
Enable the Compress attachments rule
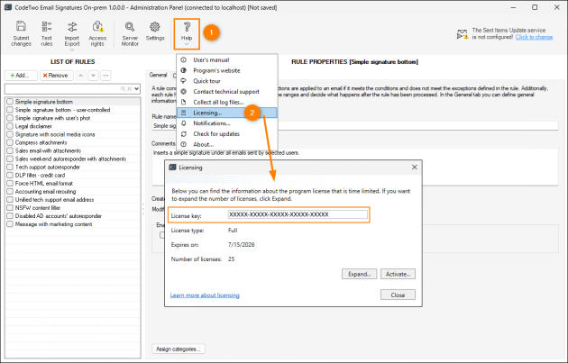(x=10, y=142)
